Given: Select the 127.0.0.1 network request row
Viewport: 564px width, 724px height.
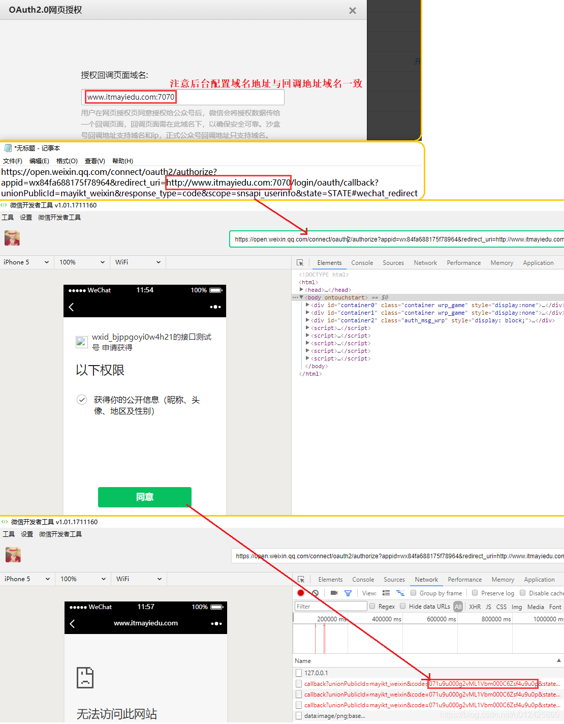Looking at the screenshot, I should [x=428, y=673].
